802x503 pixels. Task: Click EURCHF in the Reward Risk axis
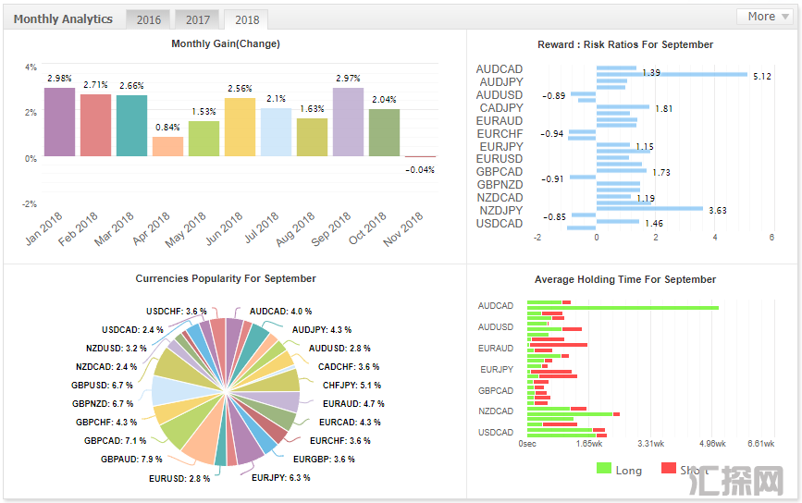[x=500, y=133]
